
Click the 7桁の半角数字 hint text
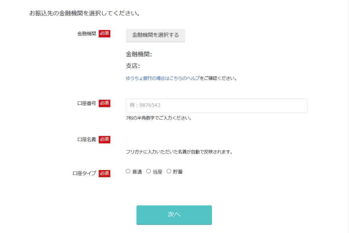(158, 118)
